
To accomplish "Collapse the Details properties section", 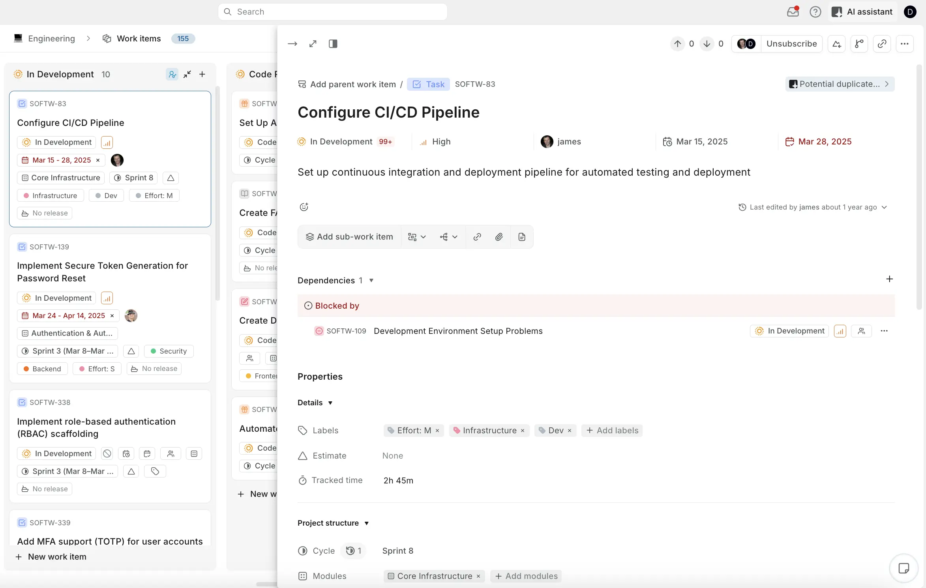I will click(330, 403).
